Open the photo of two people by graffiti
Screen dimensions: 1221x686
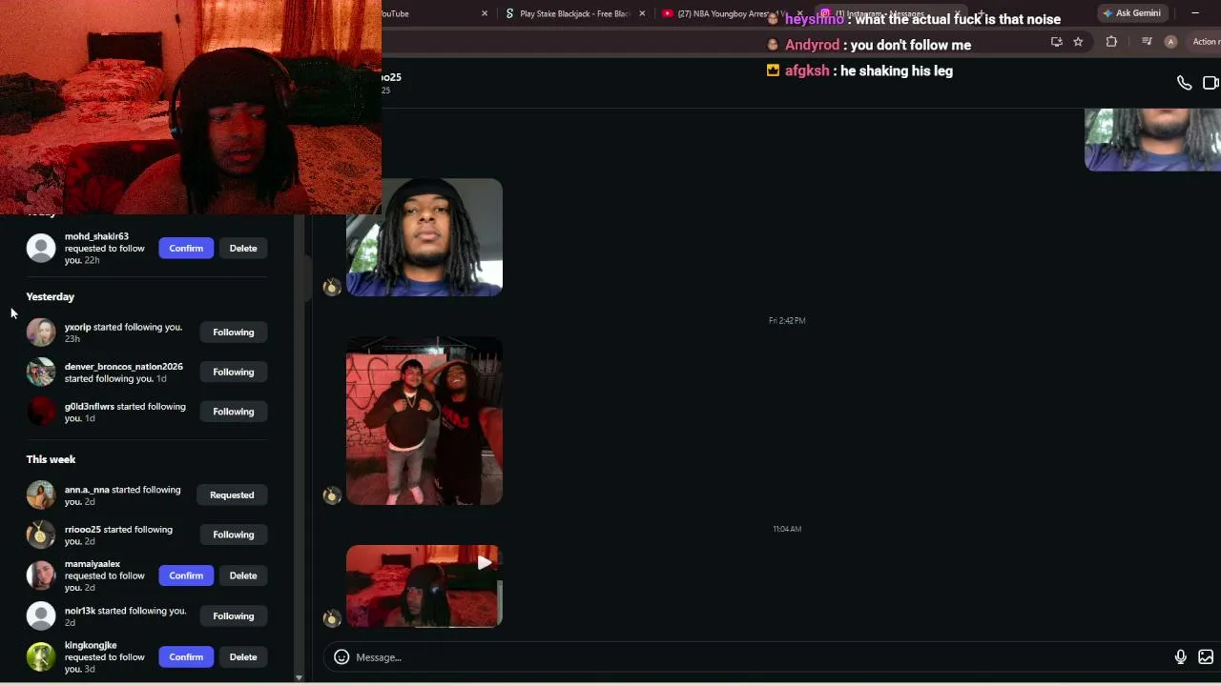tap(424, 421)
